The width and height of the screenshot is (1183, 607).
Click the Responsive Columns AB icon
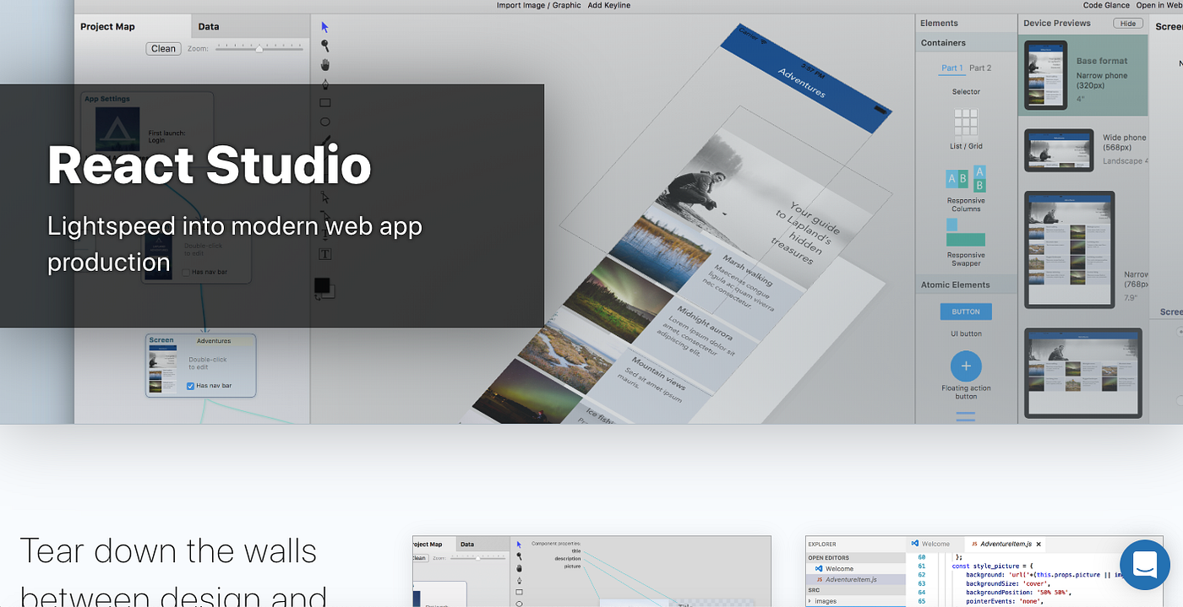coord(966,179)
